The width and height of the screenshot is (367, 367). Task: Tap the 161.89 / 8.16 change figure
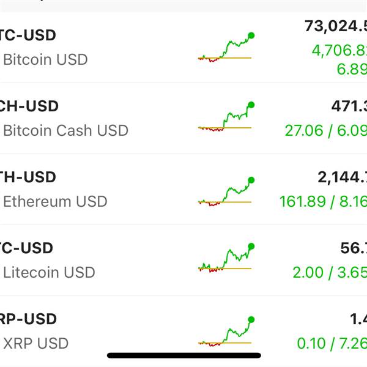coord(323,201)
